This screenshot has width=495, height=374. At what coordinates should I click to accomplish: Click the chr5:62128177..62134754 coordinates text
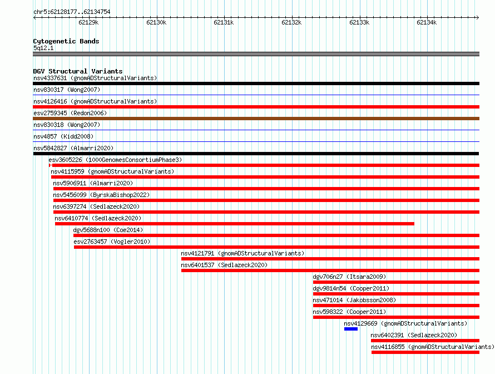click(72, 12)
